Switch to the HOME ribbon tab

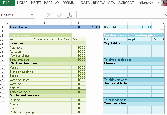[x=22, y=3]
